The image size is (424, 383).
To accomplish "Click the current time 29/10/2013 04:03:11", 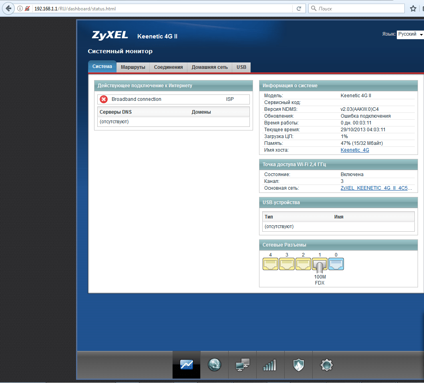I will [363, 130].
